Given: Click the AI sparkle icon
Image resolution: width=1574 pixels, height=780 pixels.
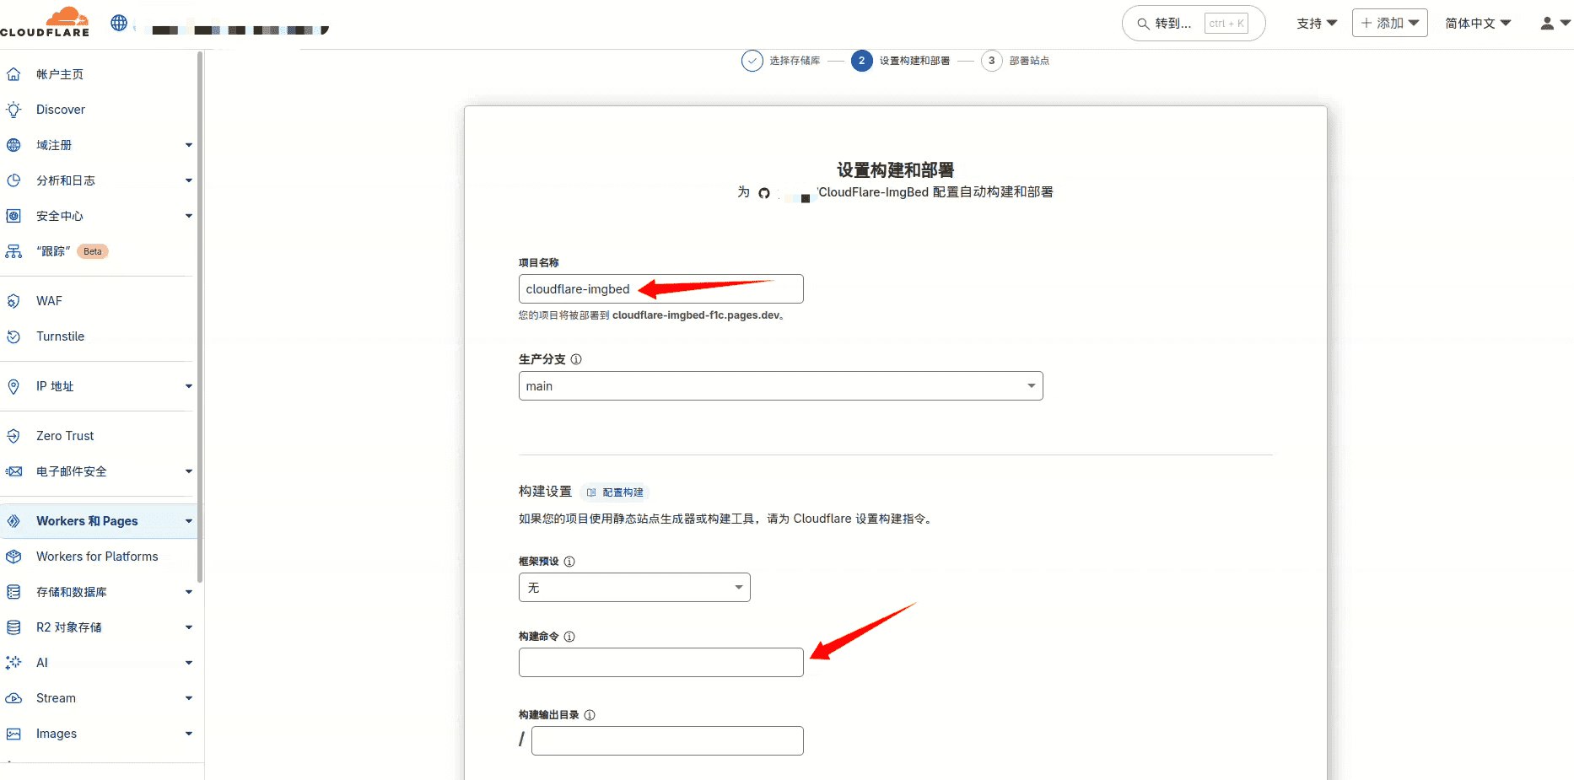Looking at the screenshot, I should tap(13, 663).
